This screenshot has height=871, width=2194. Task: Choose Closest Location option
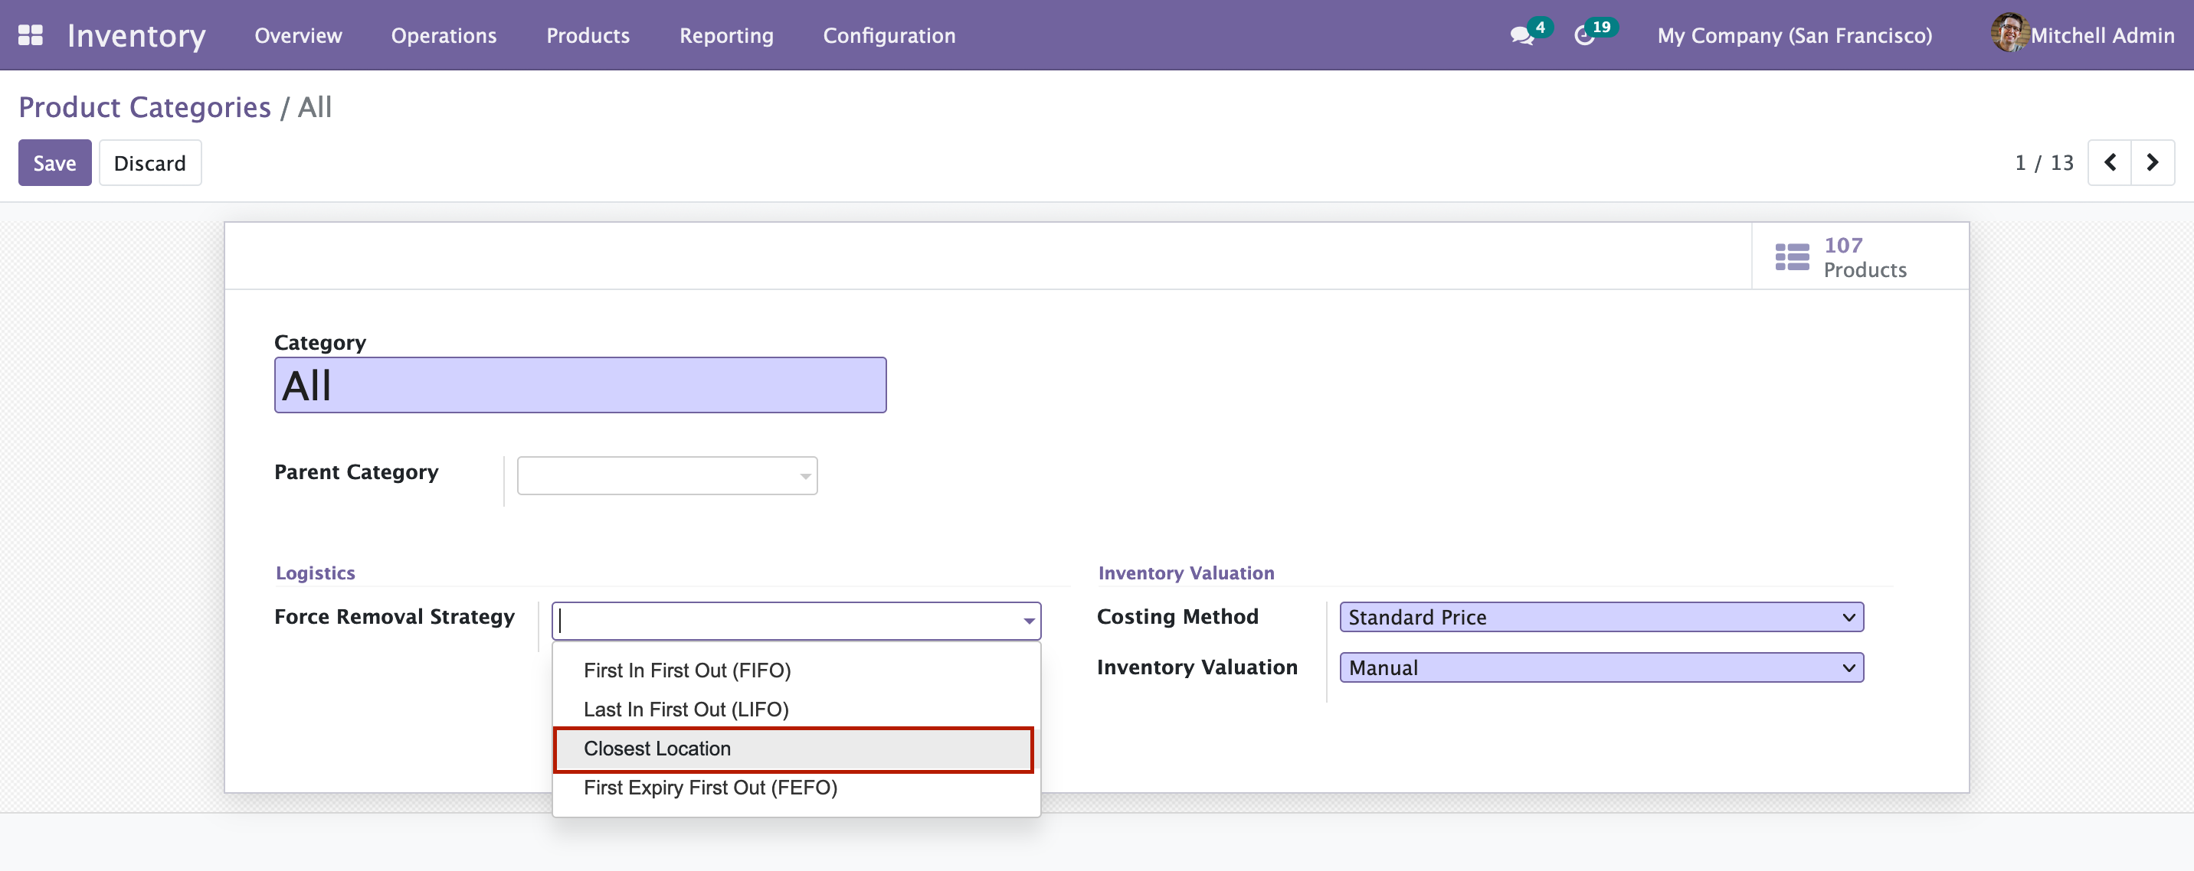point(794,749)
